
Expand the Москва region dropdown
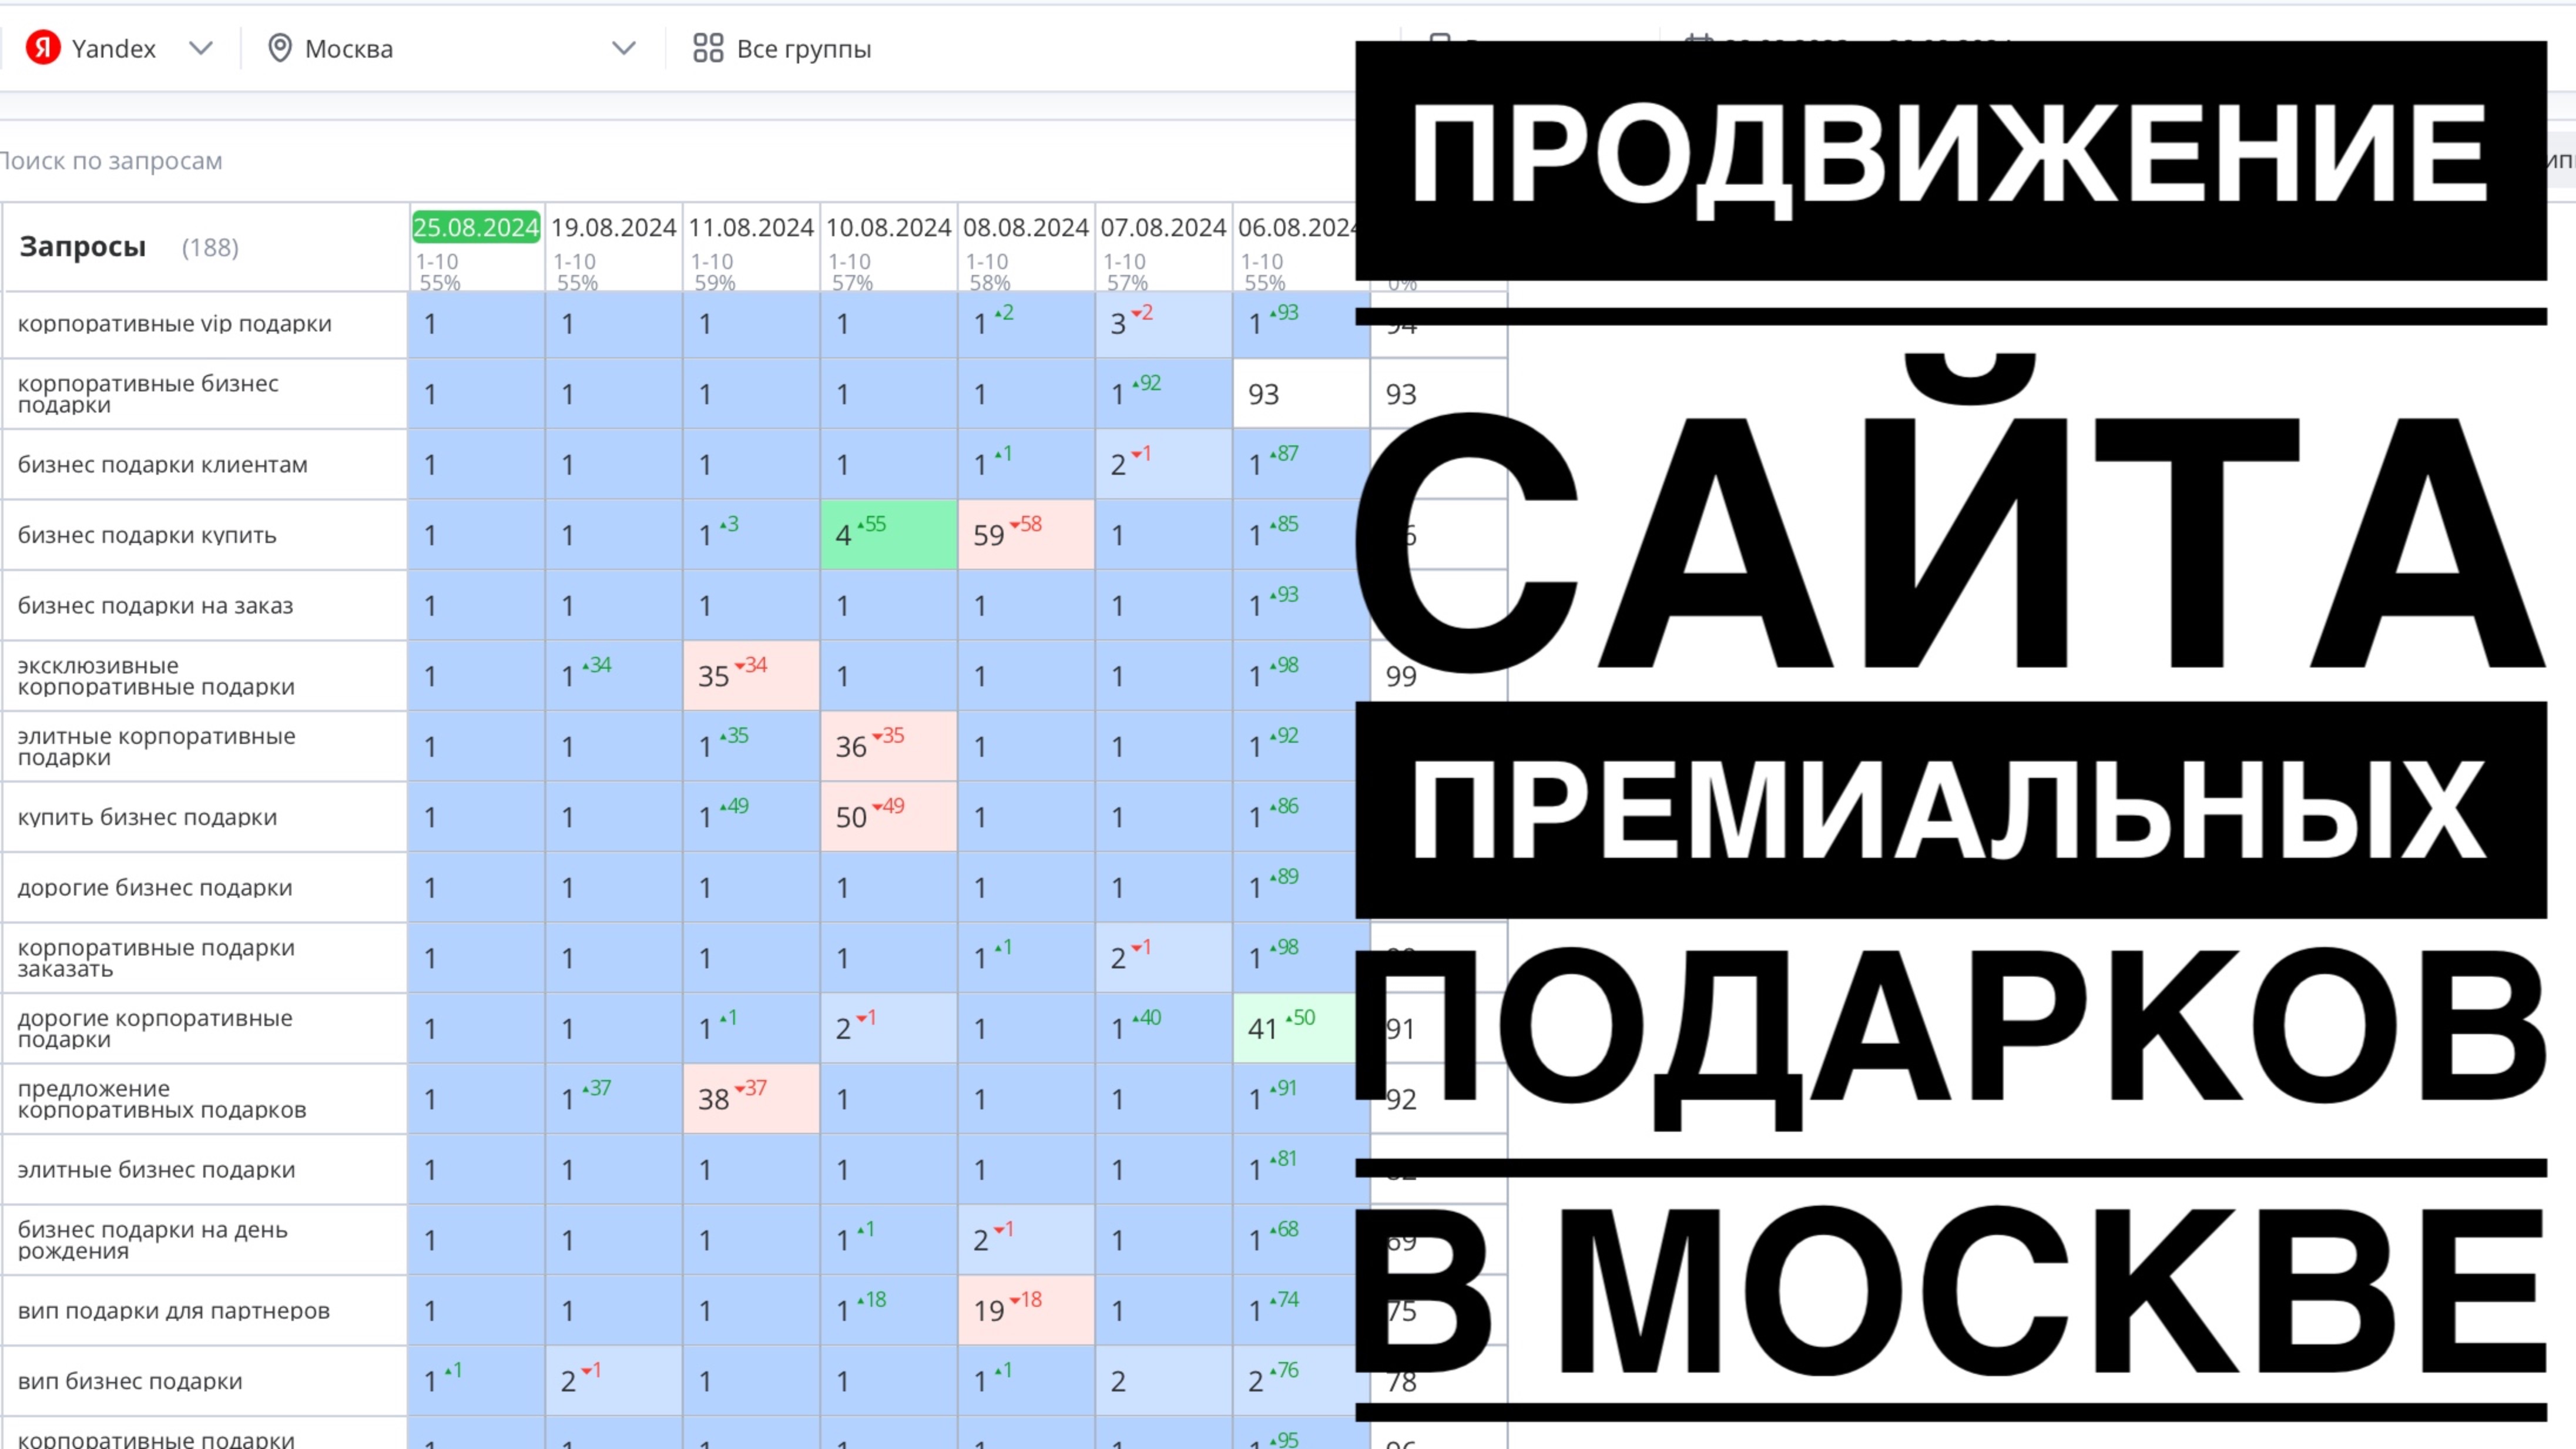[623, 48]
